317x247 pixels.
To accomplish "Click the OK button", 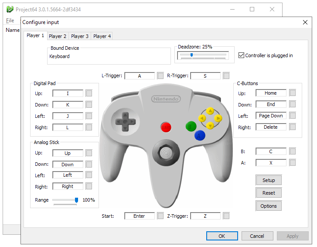I will click(x=222, y=236).
